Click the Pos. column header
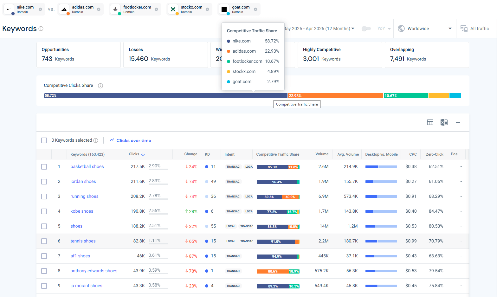This screenshot has height=297, width=497. (456, 154)
